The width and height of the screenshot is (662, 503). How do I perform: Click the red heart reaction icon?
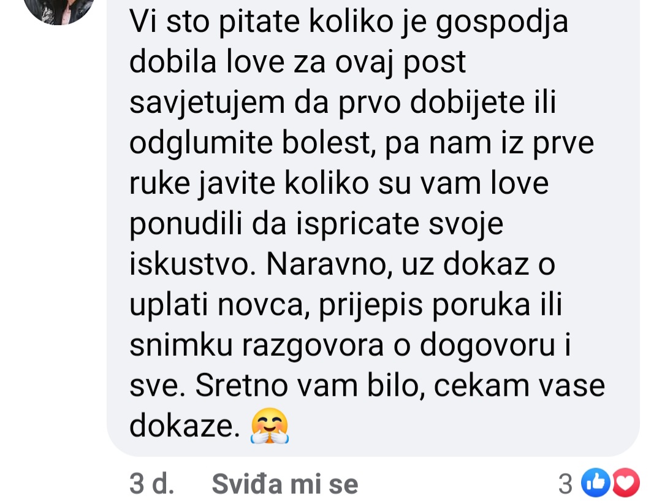pyautogui.click(x=626, y=483)
